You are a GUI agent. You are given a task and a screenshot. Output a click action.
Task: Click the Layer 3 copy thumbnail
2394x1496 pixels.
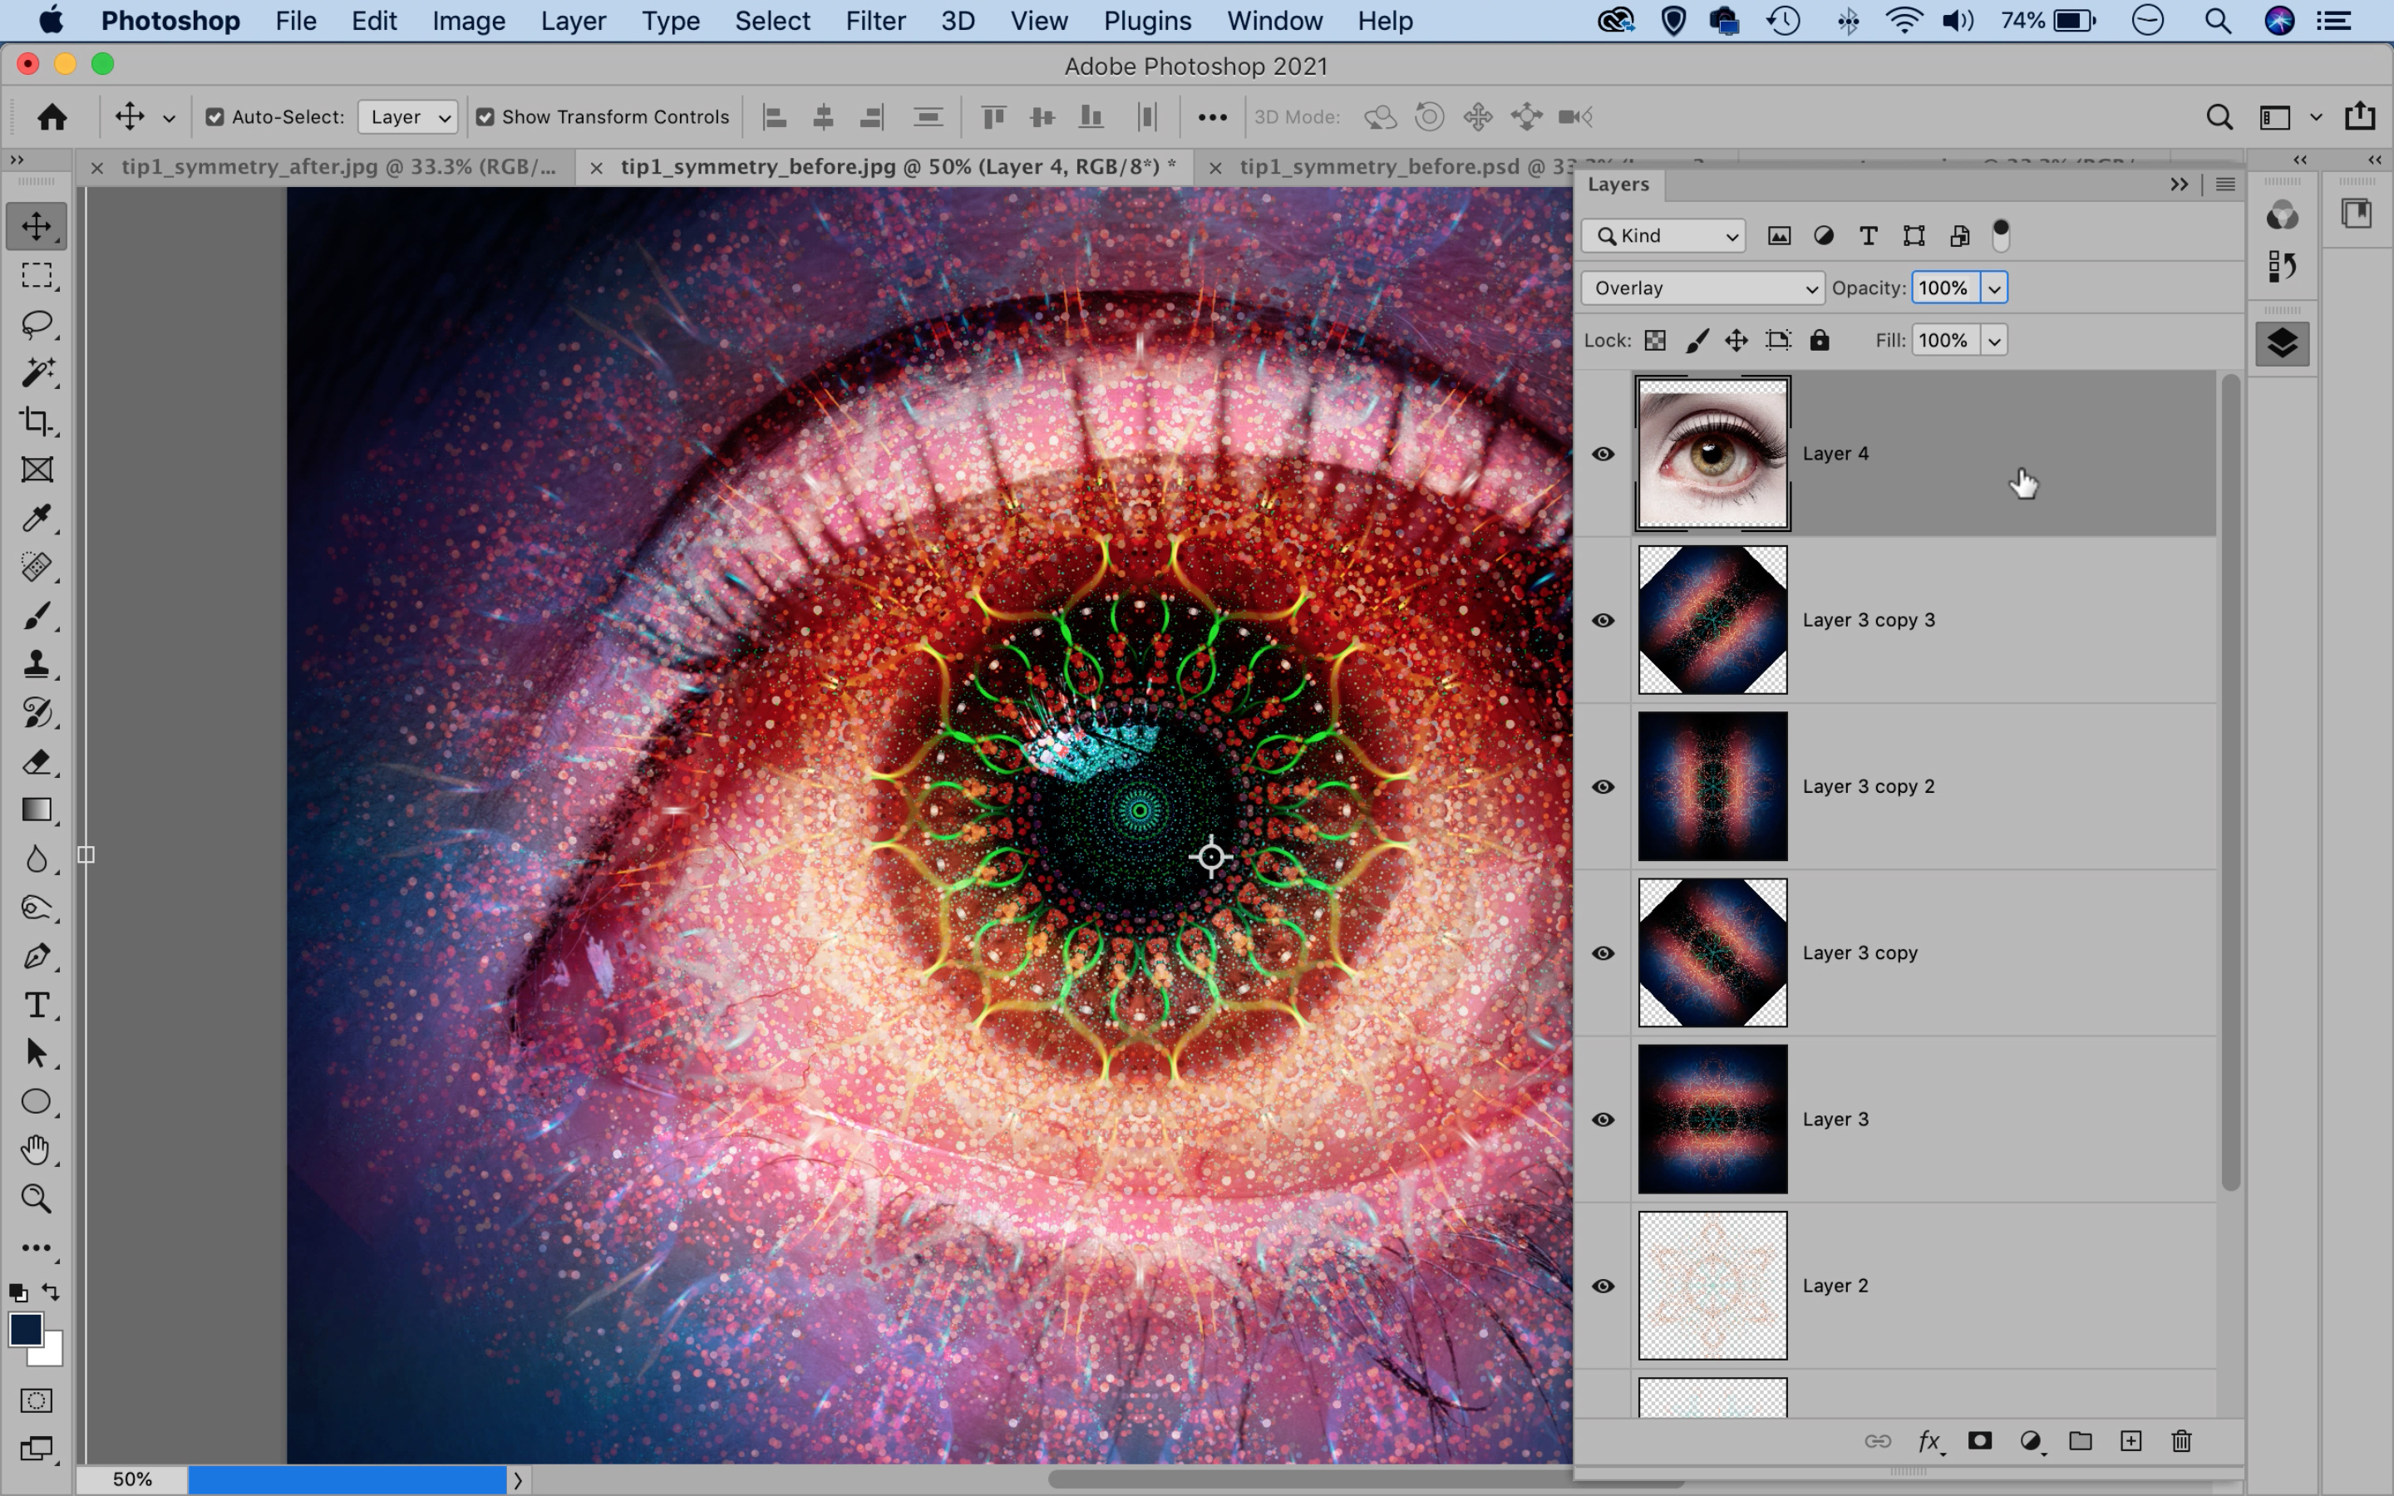click(x=1712, y=952)
